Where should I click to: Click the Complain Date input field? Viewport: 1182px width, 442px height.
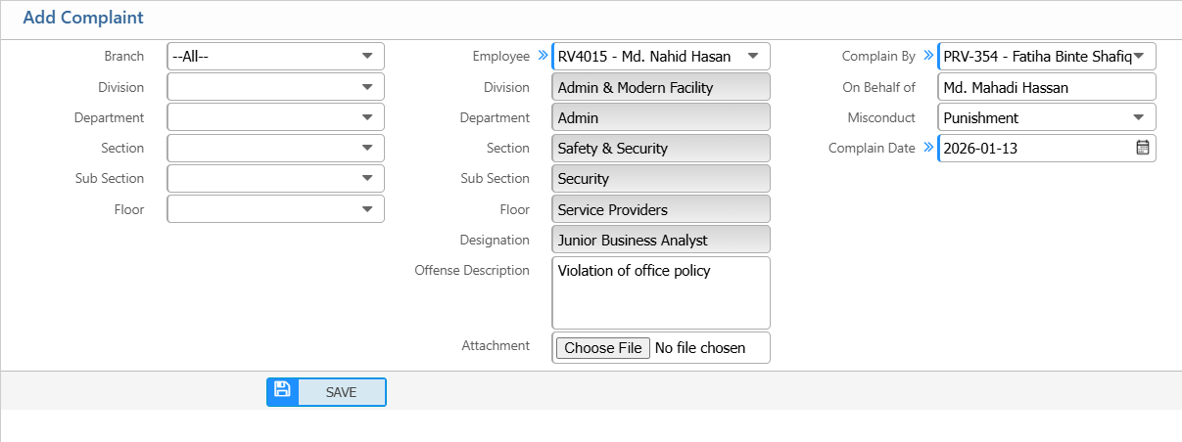click(x=1033, y=148)
